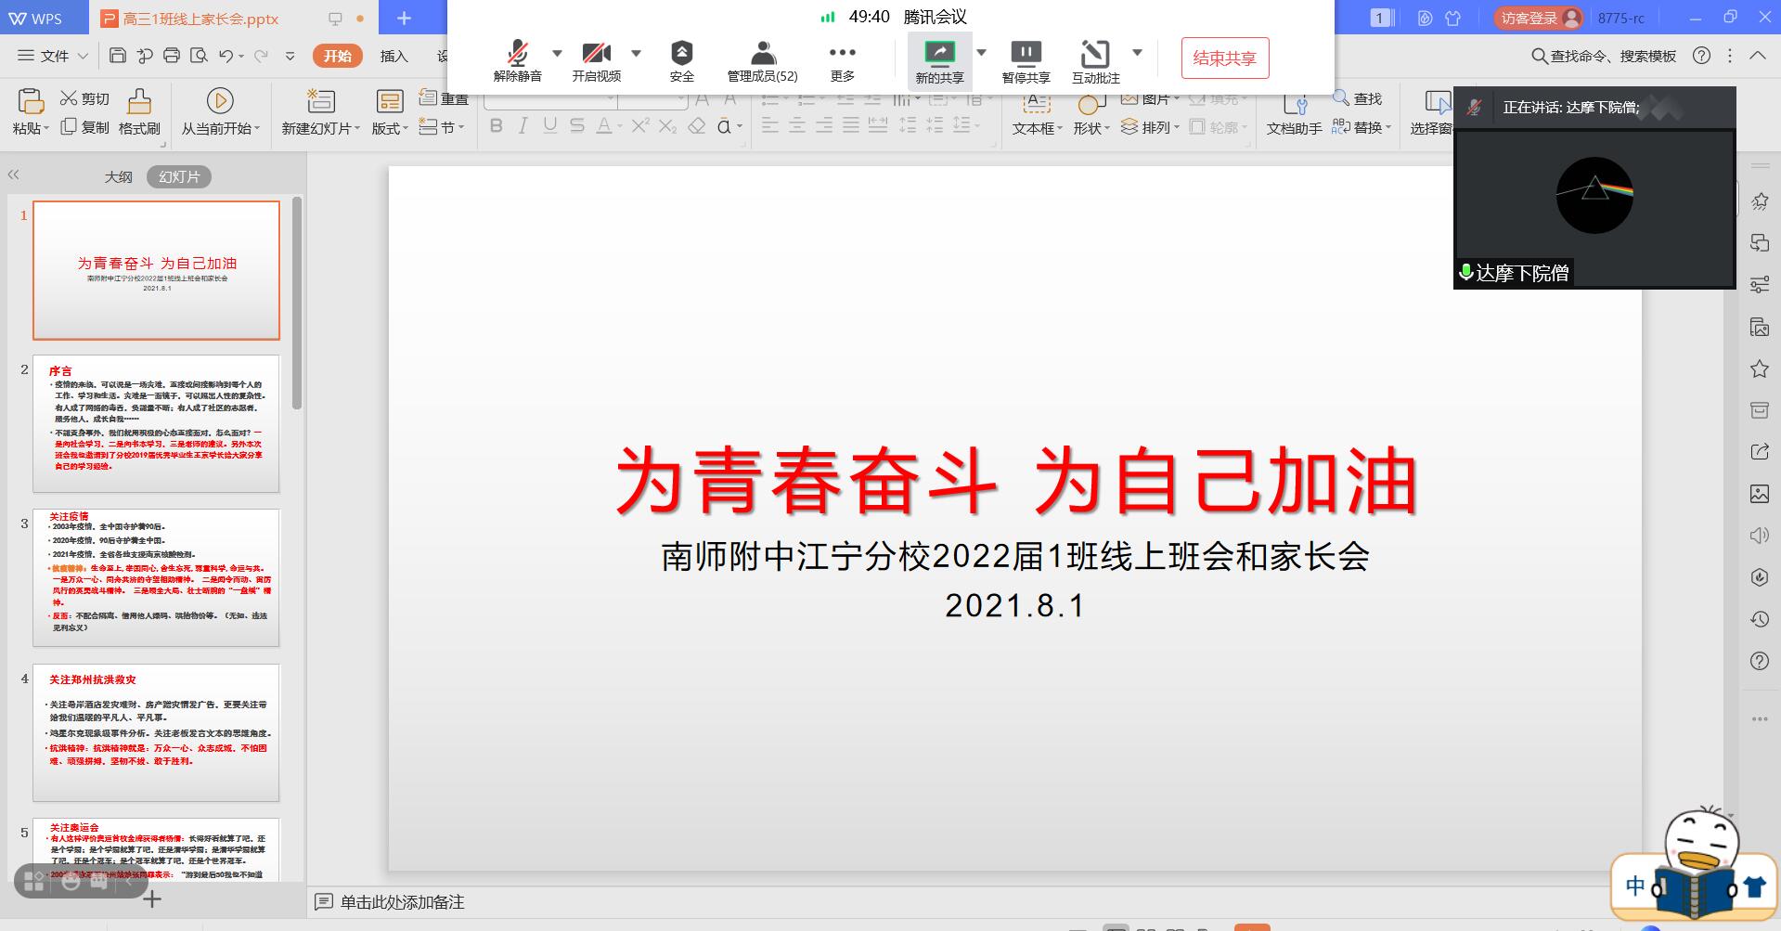Click the Security (安全) shield icon
The image size is (1781, 931).
tap(681, 54)
